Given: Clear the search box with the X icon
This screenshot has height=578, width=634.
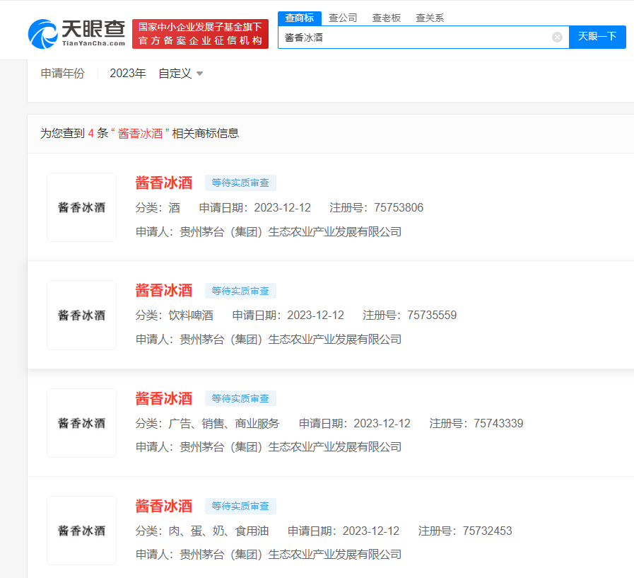Looking at the screenshot, I should [x=557, y=37].
